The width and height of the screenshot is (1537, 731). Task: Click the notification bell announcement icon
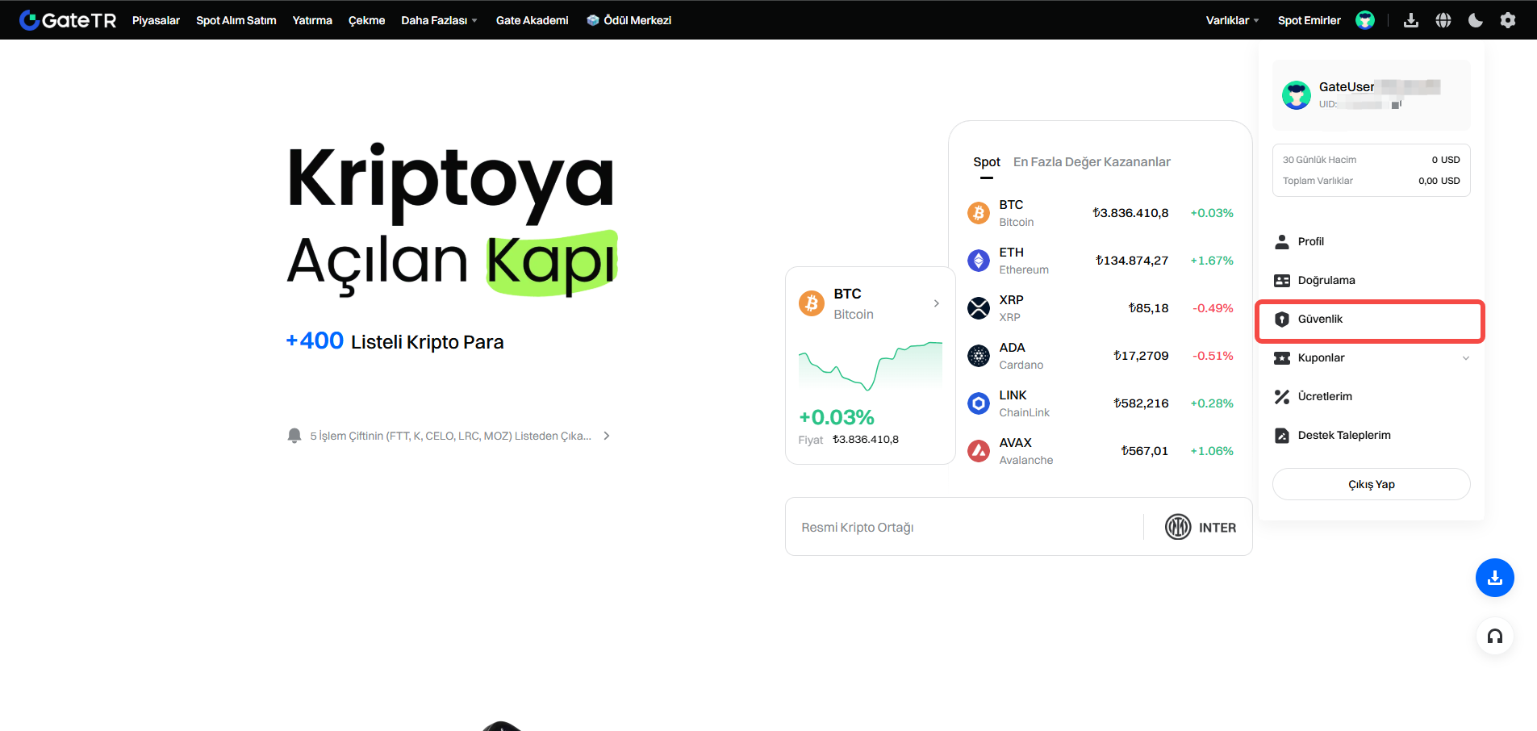pyautogui.click(x=294, y=436)
